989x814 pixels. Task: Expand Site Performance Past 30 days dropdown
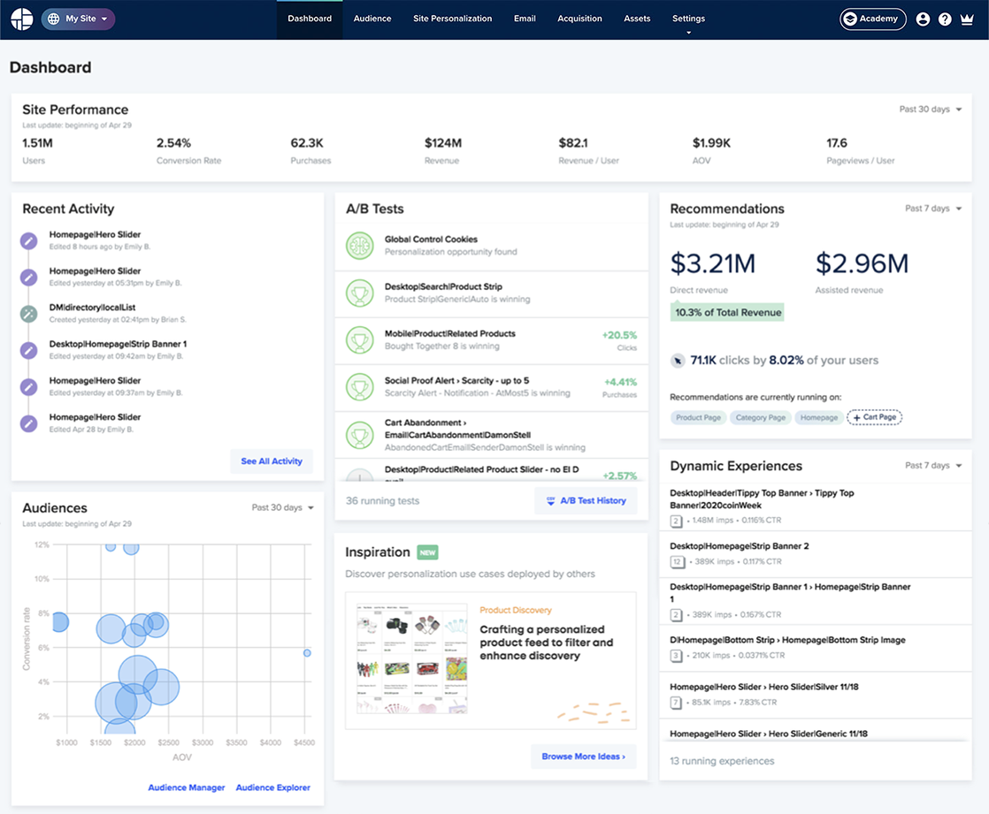tap(931, 109)
